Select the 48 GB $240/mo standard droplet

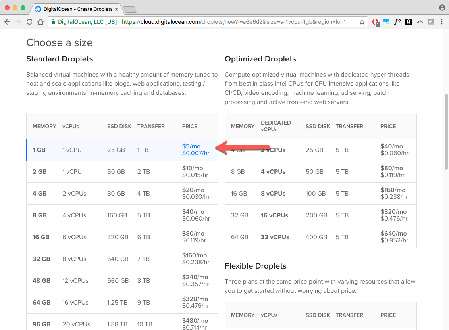click(122, 281)
